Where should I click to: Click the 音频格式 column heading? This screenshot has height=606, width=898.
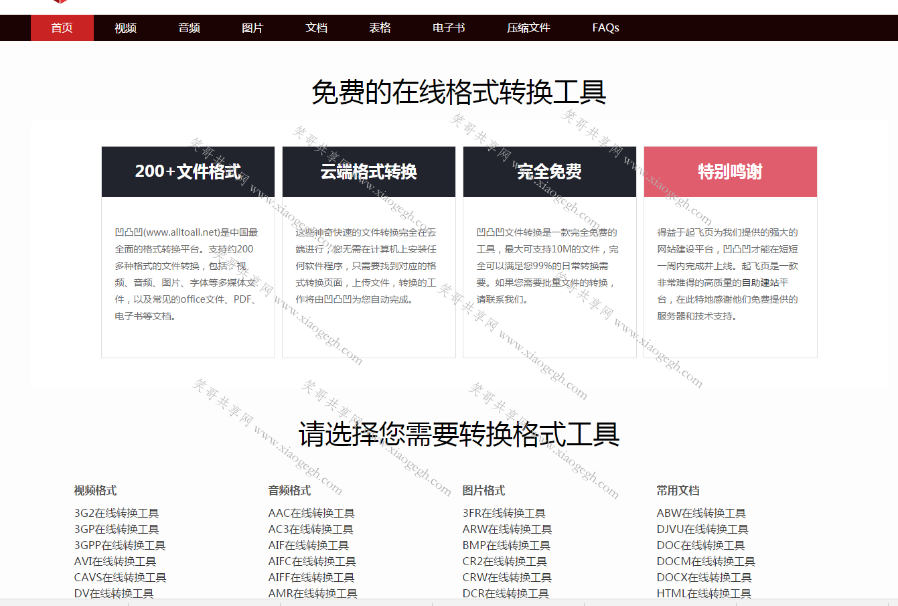point(289,490)
